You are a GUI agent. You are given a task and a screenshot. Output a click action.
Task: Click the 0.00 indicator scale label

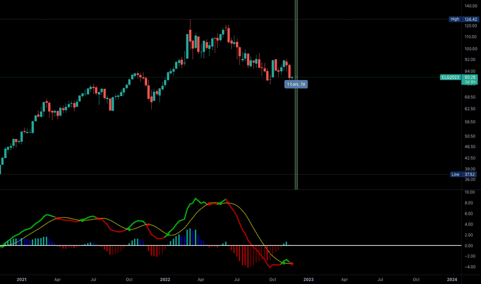point(469,246)
